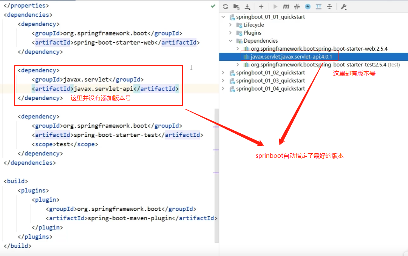Image resolution: width=408 pixels, height=256 pixels.
Task: Click in spring-boot-starter-web artifactId text
Action: [114, 42]
